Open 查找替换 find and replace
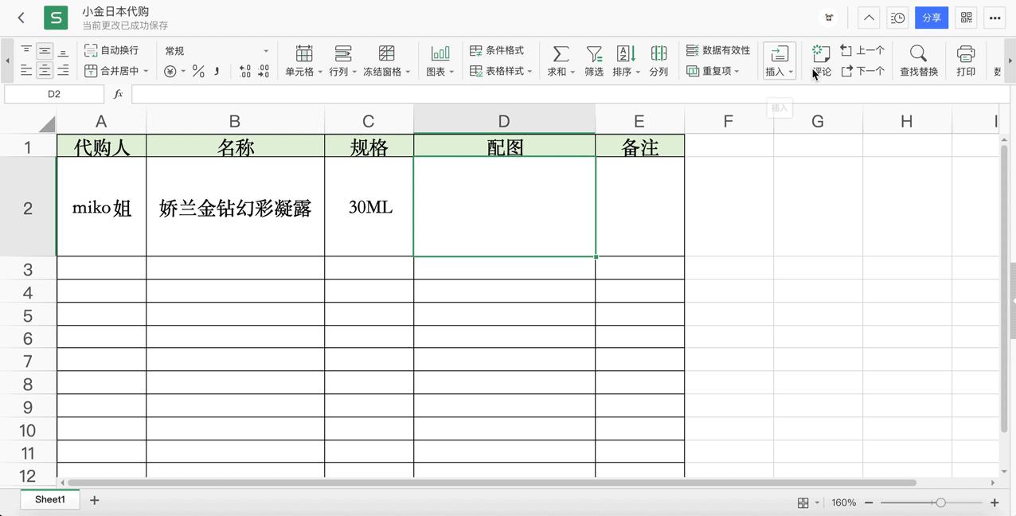 pos(918,60)
